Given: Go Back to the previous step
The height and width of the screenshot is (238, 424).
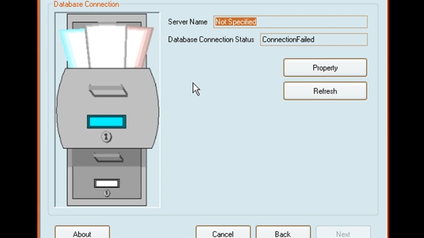Looking at the screenshot, I should [x=283, y=233].
